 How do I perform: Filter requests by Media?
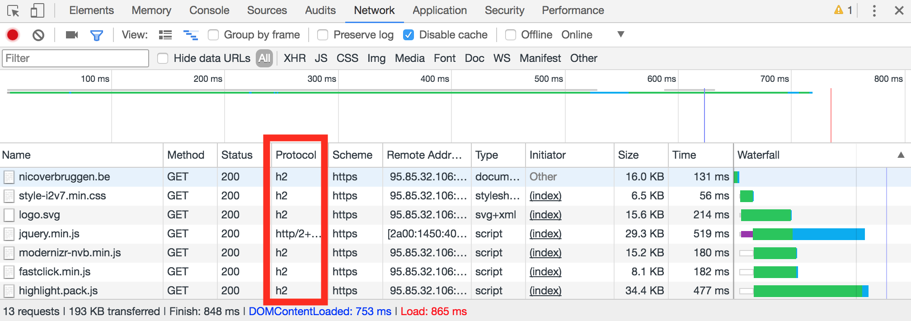pyautogui.click(x=410, y=58)
